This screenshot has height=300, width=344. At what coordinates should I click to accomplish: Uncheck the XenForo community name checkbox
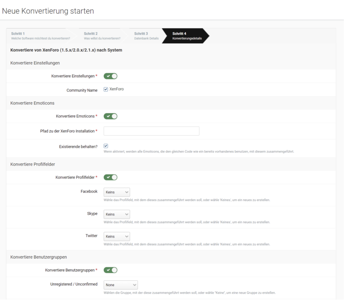pos(106,90)
